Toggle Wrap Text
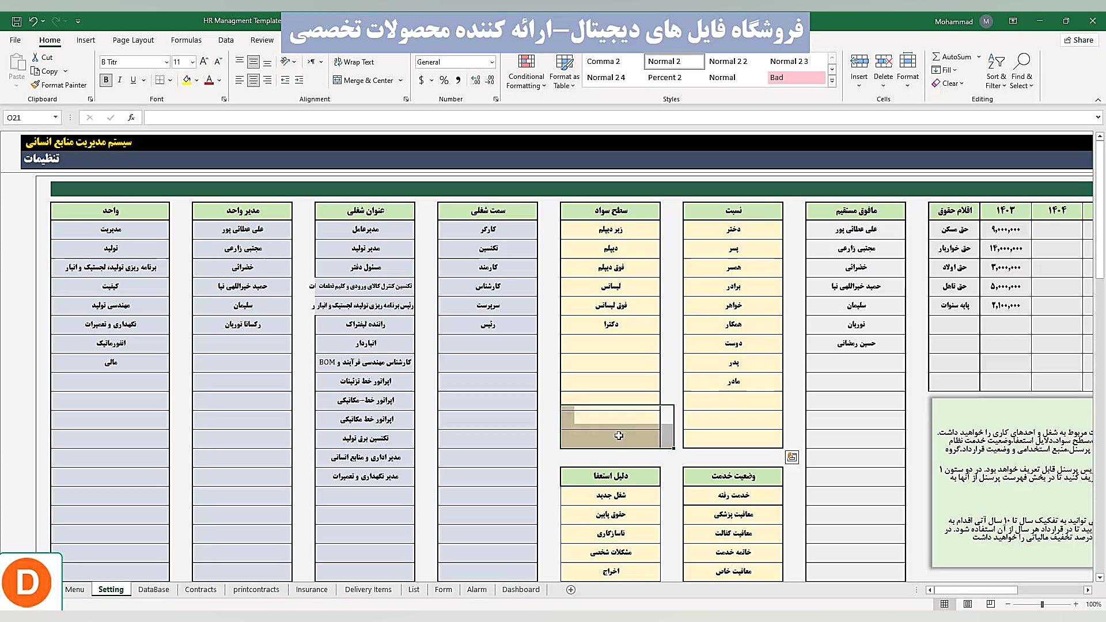Screen dimensions: 1106x622 click(x=354, y=62)
